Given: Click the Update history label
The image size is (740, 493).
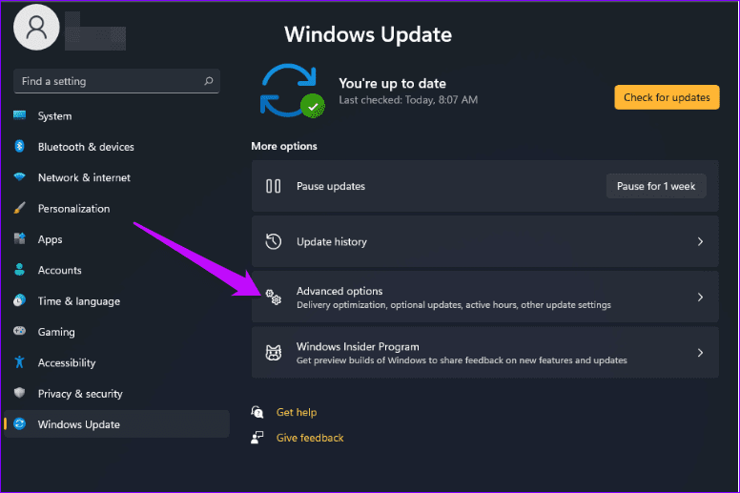Looking at the screenshot, I should 331,241.
